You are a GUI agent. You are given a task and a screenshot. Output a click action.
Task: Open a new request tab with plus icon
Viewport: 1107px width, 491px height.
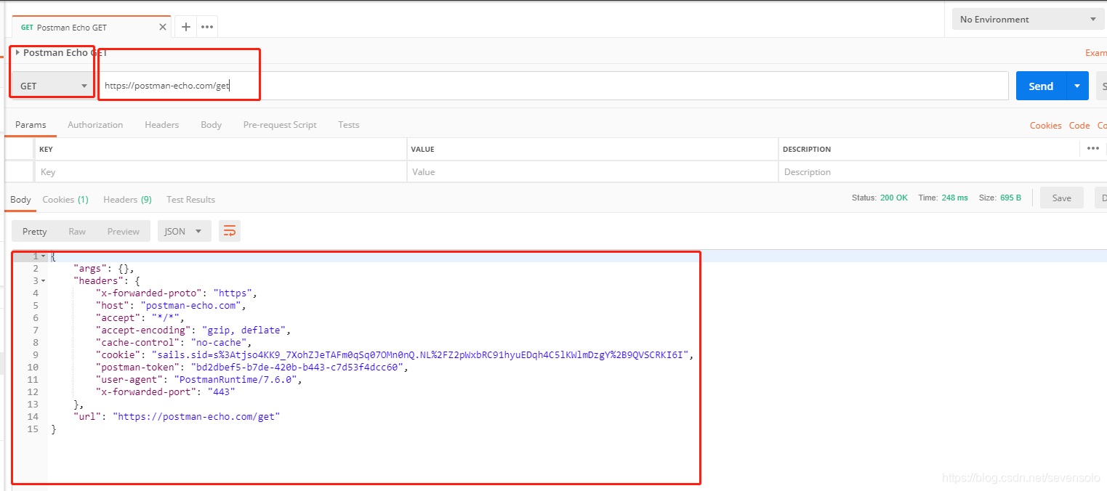point(186,27)
